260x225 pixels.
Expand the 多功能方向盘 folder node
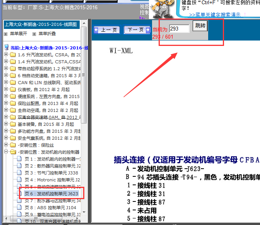coord(6,131)
